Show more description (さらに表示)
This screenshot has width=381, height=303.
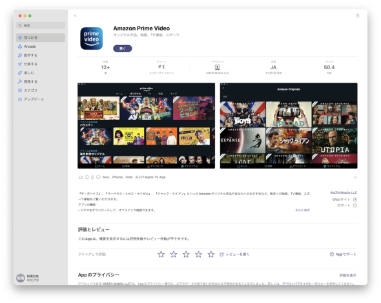(x=302, y=210)
